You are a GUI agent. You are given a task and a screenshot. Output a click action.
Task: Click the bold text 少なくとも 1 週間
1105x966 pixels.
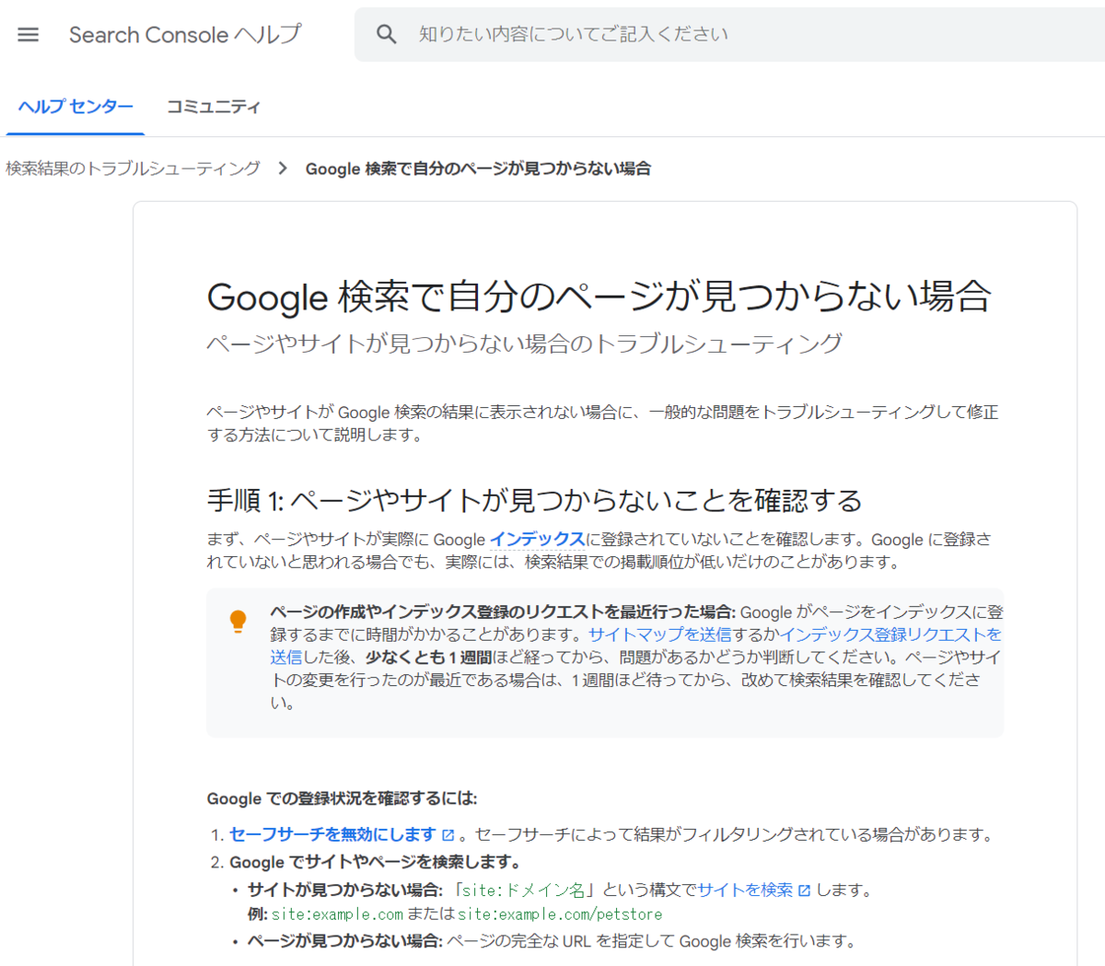pos(429,658)
